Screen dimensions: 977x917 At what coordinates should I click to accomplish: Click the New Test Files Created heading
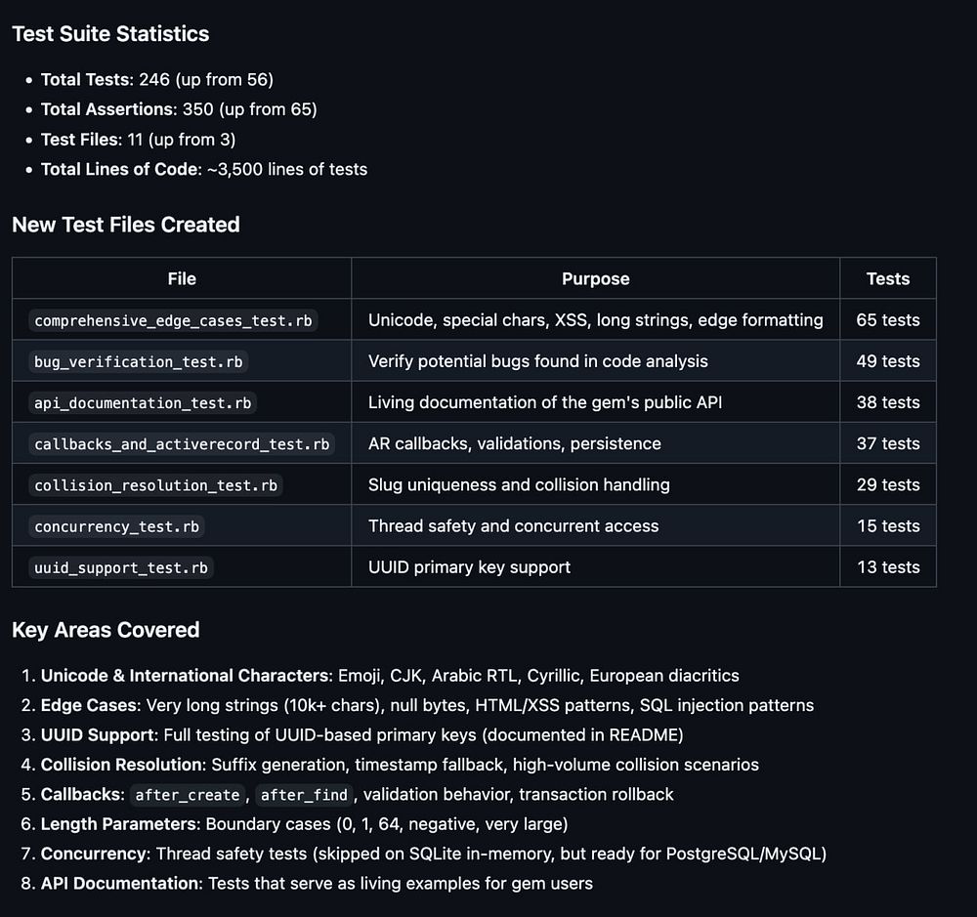pyautogui.click(x=126, y=225)
